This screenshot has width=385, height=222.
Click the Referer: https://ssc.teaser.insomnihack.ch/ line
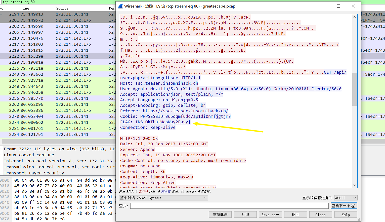click(x=174, y=111)
